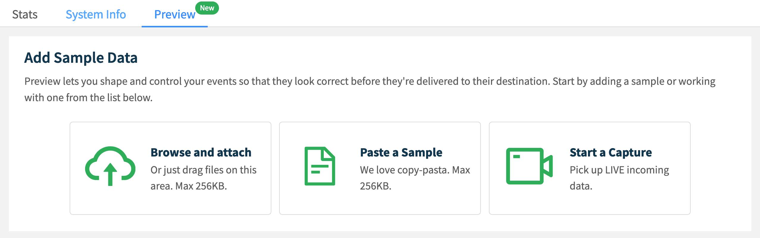Open the Stats tab

(25, 14)
